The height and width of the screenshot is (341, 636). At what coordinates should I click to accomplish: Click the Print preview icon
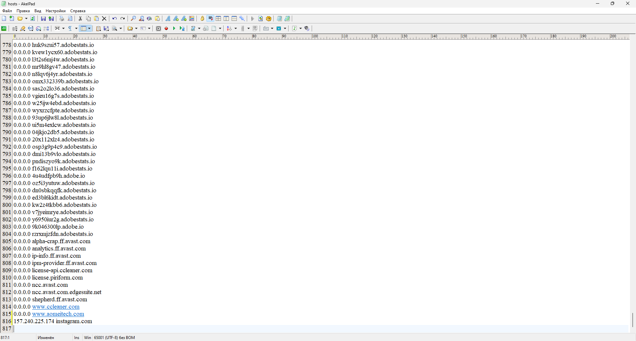click(x=70, y=19)
